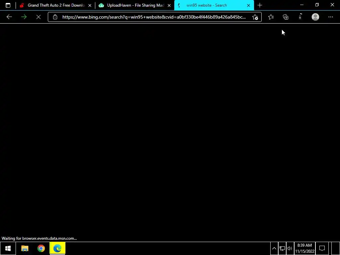Open clock showing 8:39 AM

pyautogui.click(x=305, y=248)
